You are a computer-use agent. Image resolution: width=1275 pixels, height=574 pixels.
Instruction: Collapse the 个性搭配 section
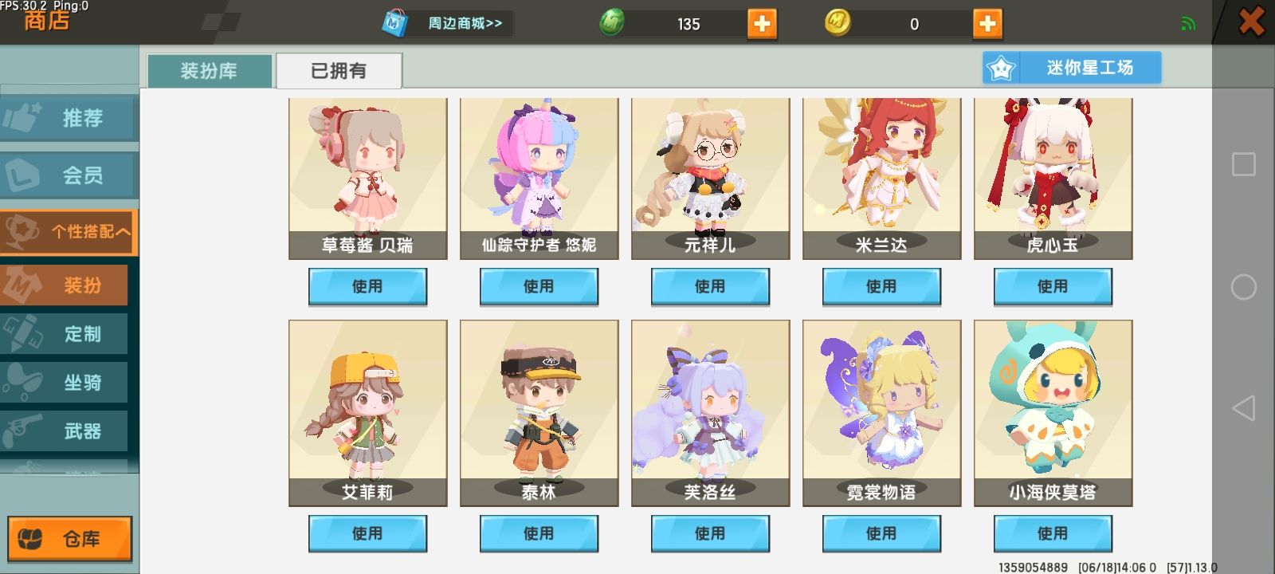coord(69,232)
